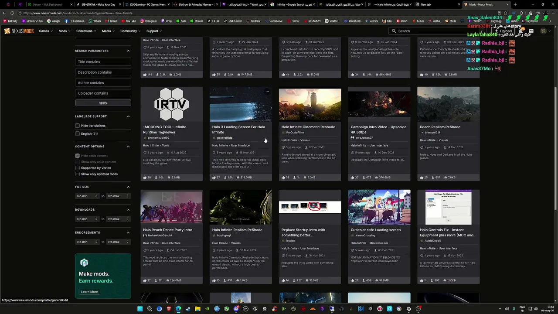
Task: Check Show only updated mods
Action: pos(77,174)
